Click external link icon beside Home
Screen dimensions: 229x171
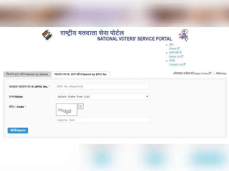coord(178,49)
